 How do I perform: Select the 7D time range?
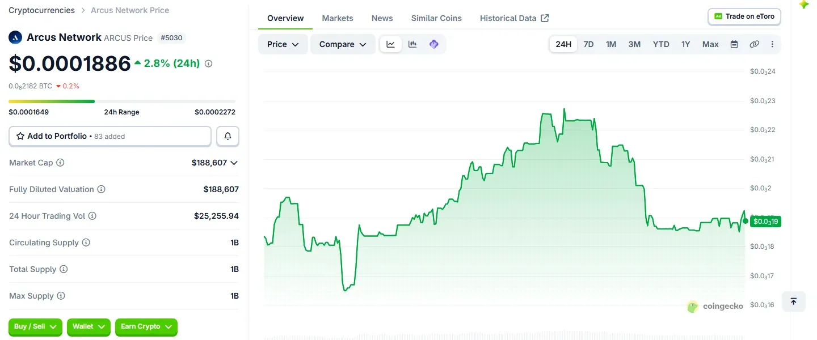point(589,44)
